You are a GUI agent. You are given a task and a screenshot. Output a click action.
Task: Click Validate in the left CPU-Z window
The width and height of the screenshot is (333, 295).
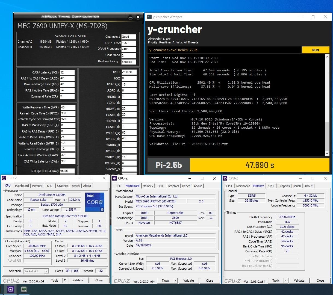tap(78, 280)
